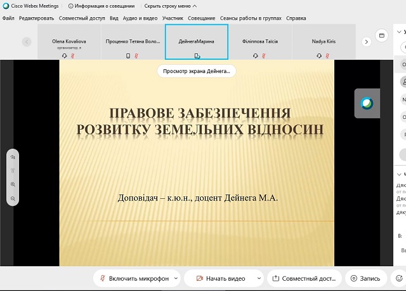Open the Совместный доступ menu
This screenshot has width=406, height=291.
pyautogui.click(x=82, y=18)
